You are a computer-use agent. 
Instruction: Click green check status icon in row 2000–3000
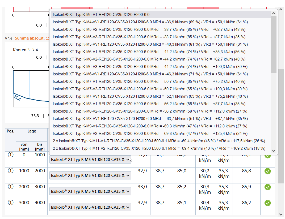267,187
